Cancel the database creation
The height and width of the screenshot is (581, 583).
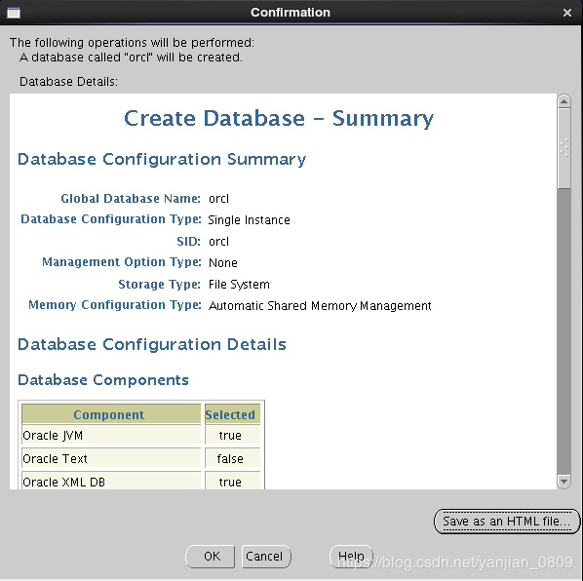tap(265, 556)
